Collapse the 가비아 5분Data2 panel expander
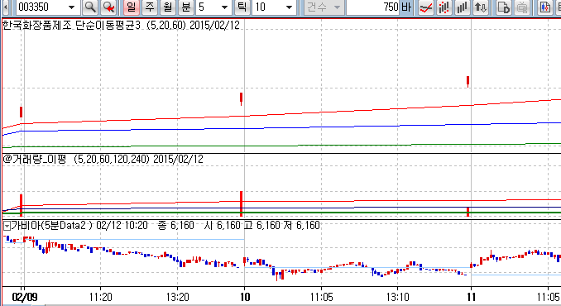This screenshot has height=306, width=561. coord(7,226)
